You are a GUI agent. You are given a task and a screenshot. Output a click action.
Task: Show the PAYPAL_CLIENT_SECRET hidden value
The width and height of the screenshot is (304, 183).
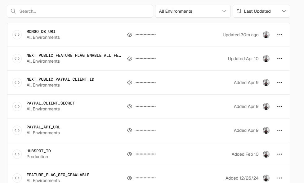[x=130, y=106]
